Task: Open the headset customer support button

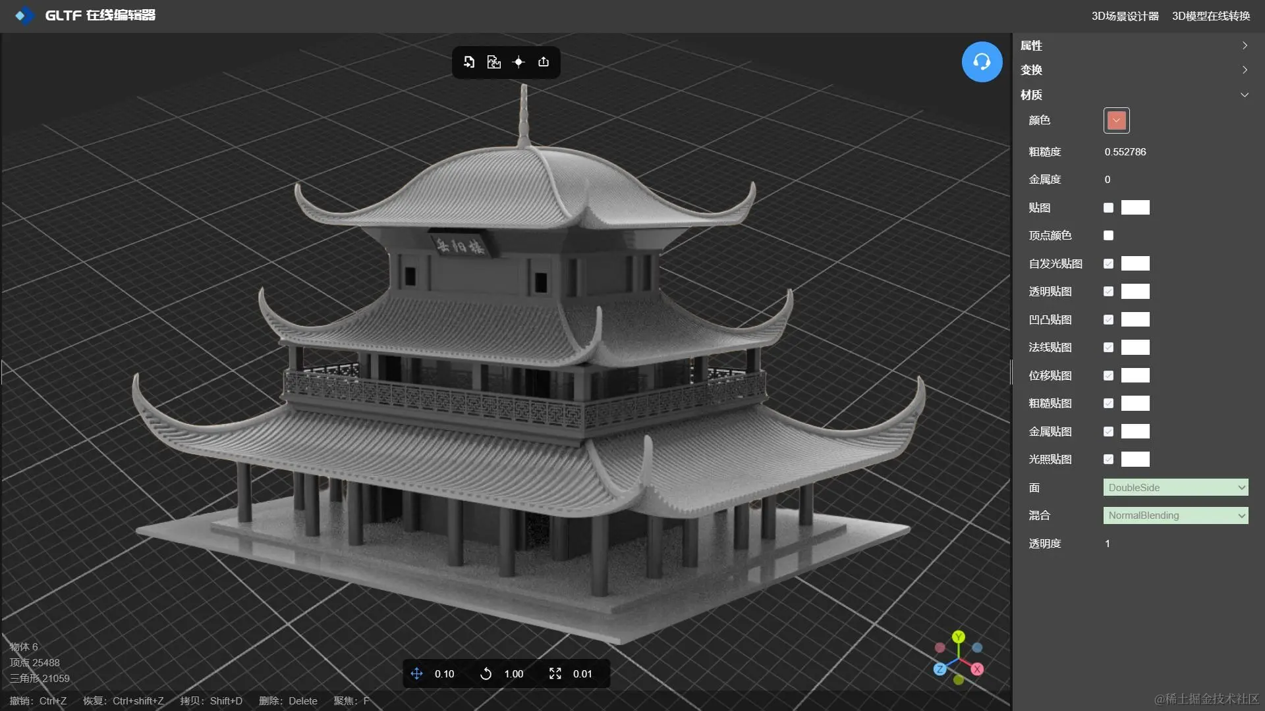Action: (x=982, y=62)
